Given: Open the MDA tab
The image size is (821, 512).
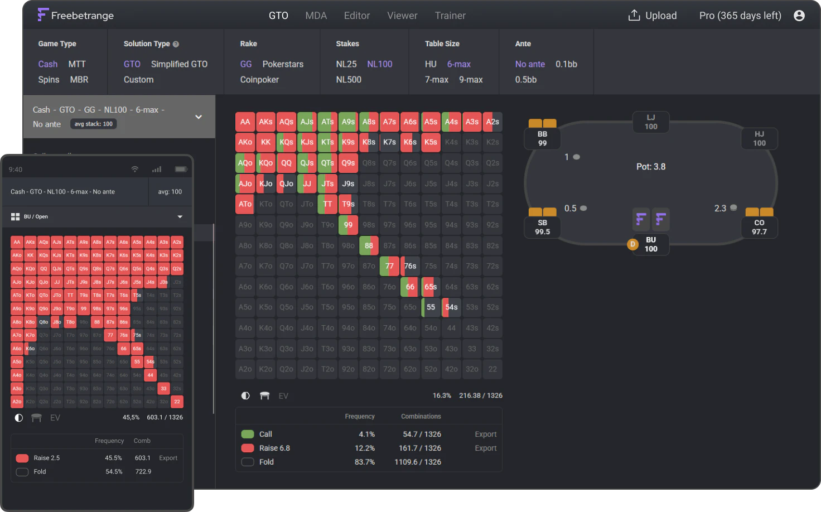Looking at the screenshot, I should (x=316, y=16).
